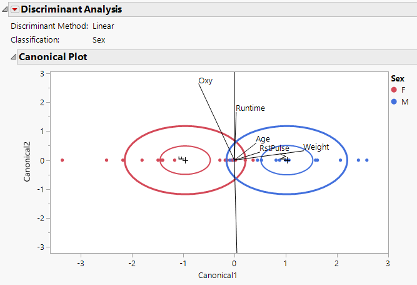Click the Canonical Plot heading text
Image resolution: width=417 pixels, height=285 pixels.
(53, 57)
